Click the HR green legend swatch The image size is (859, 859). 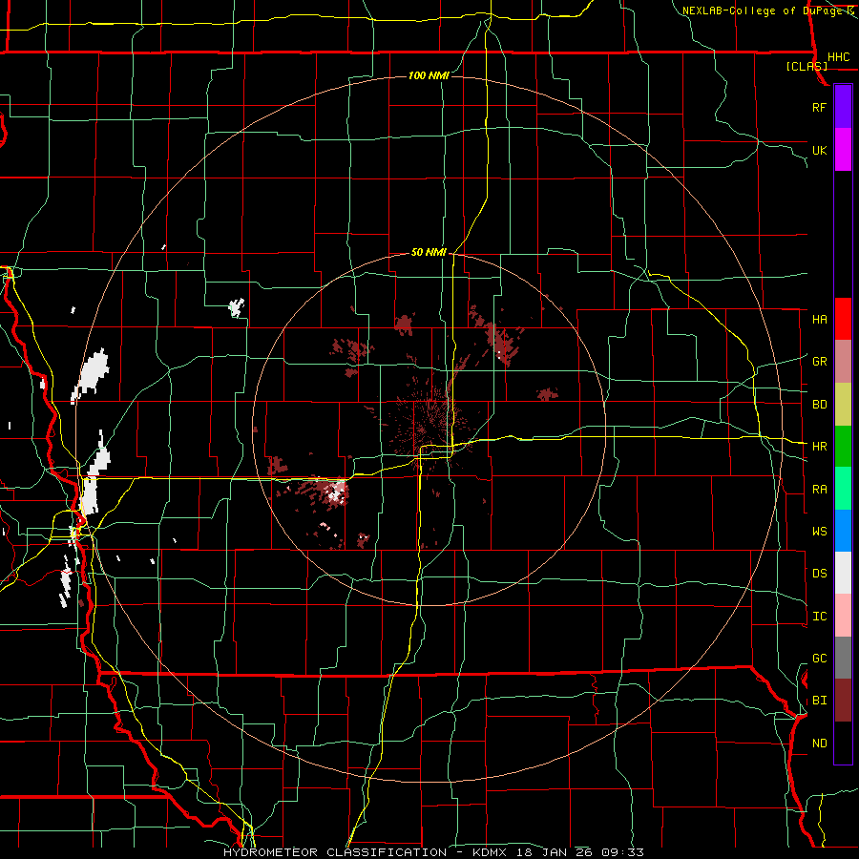tap(843, 447)
